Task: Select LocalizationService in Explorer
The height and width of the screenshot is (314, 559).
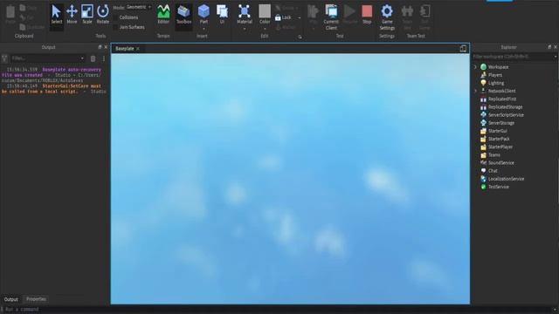Action: (x=506, y=179)
